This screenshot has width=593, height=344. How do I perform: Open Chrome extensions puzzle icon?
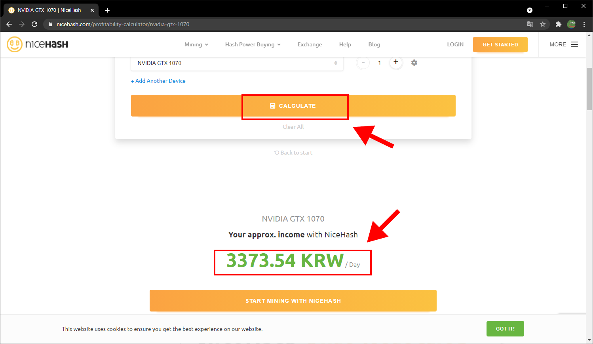point(559,24)
